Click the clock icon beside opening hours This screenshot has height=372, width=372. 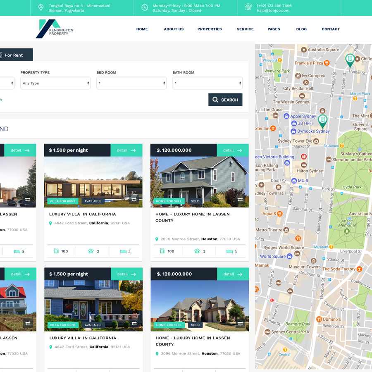pyautogui.click(x=145, y=7)
